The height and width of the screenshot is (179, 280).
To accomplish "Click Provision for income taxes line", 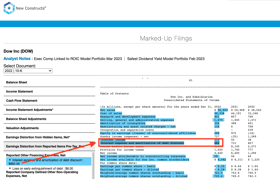I will pyautogui.click(x=122, y=150).
